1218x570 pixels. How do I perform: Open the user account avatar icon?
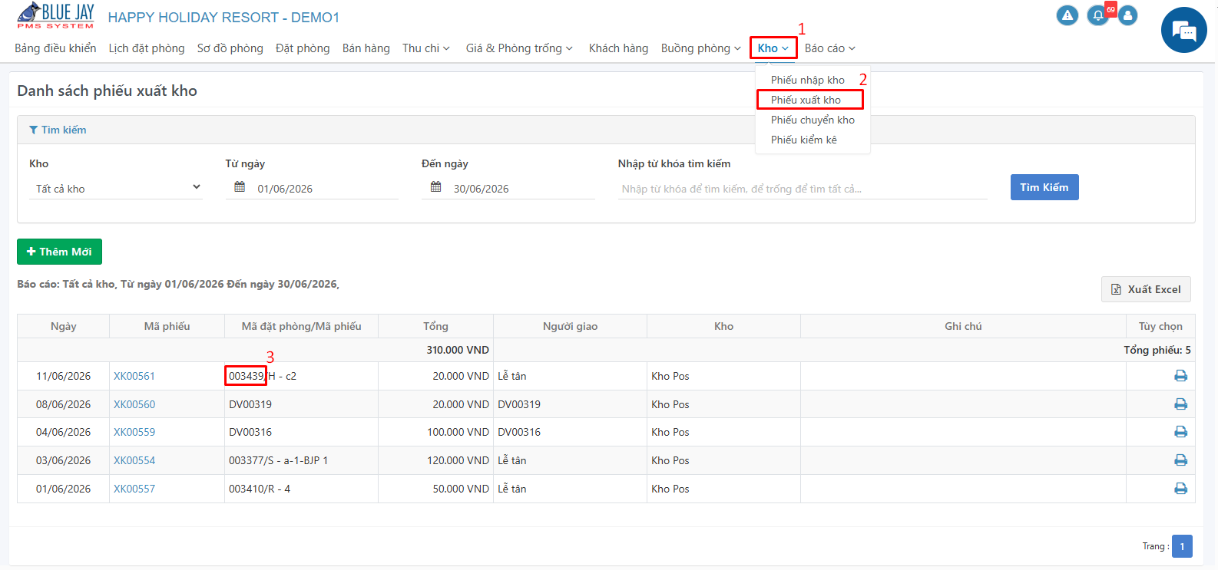point(1127,15)
